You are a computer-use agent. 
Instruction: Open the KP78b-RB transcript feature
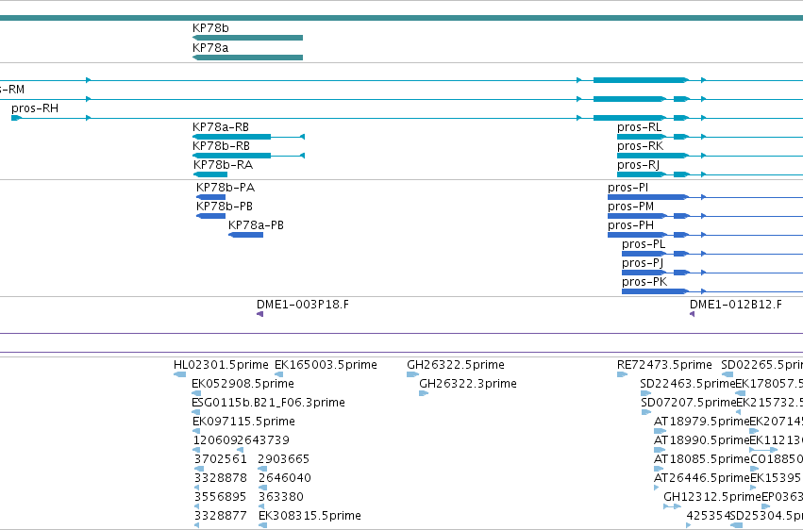[x=248, y=156]
